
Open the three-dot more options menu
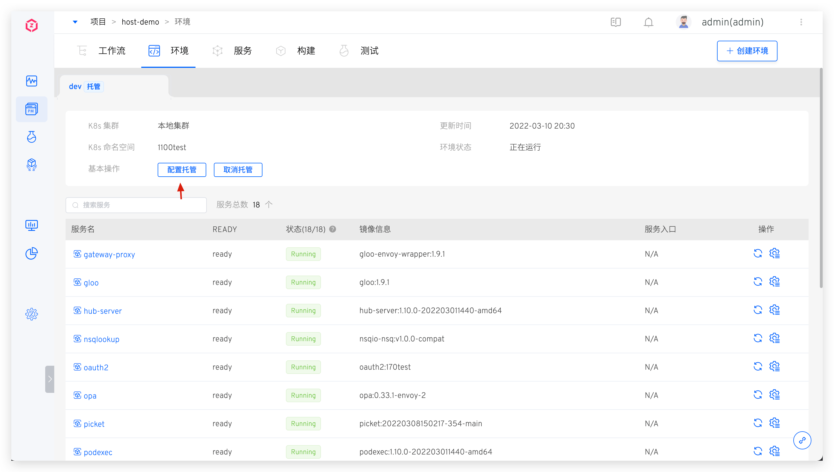pos(801,22)
